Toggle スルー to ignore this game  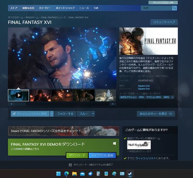(84, 114)
